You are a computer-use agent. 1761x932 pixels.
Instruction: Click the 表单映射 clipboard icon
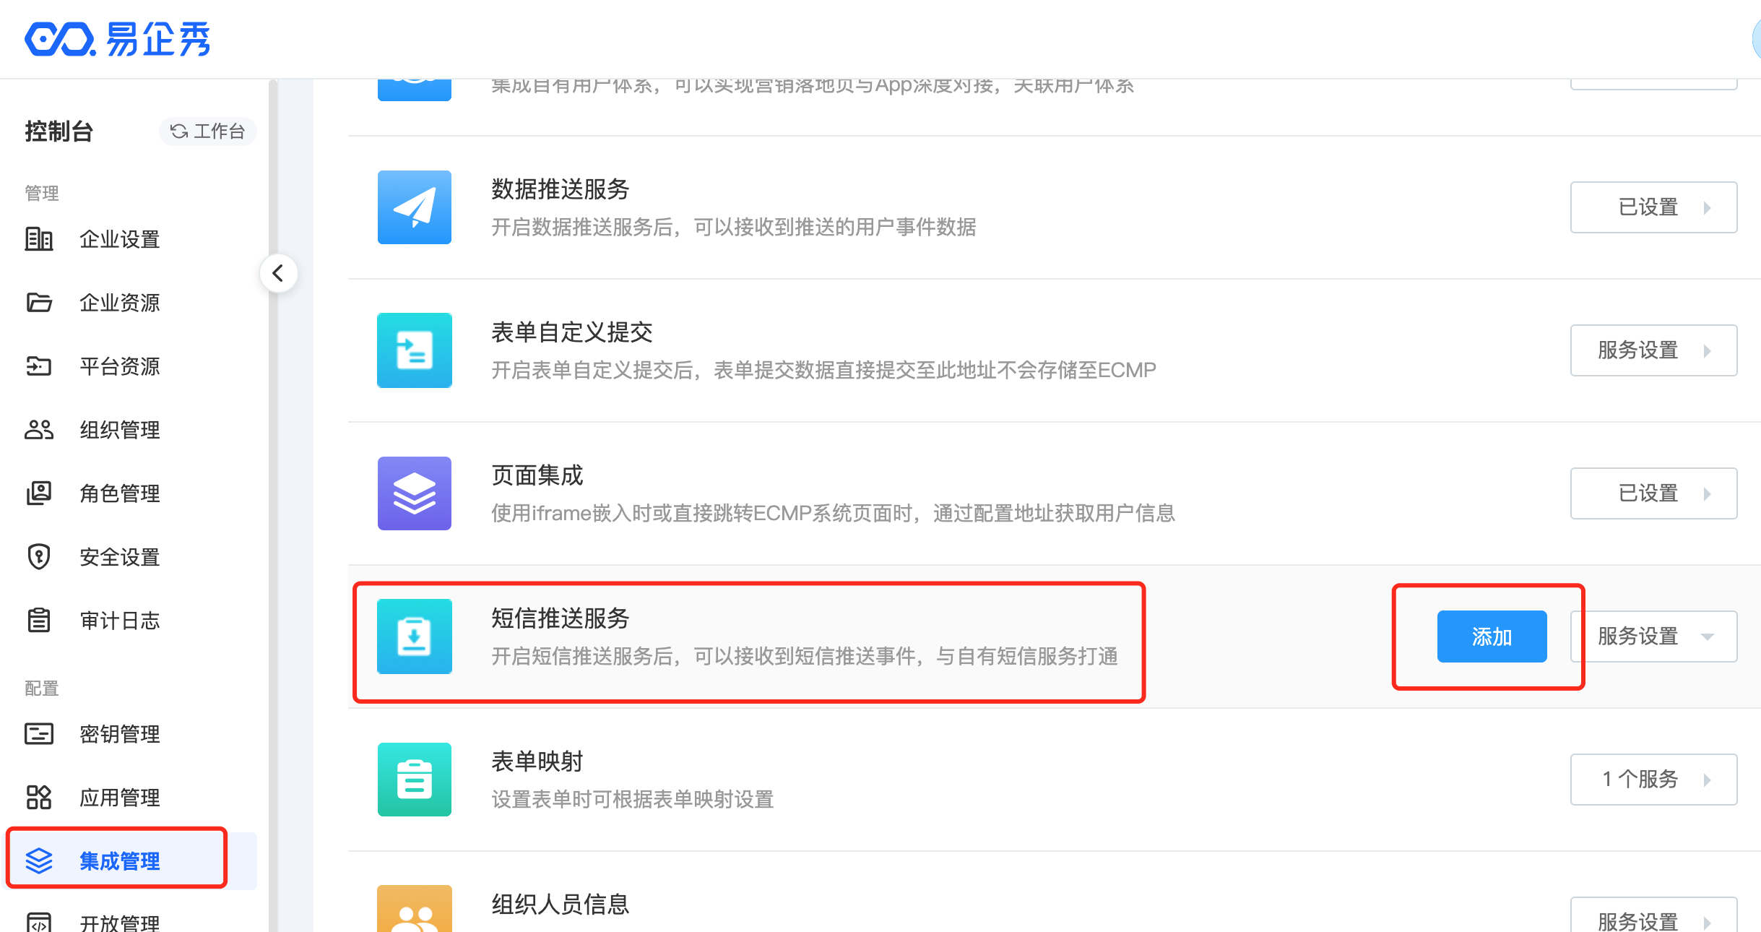coord(415,780)
